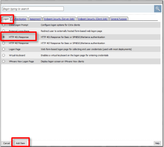Click the Cancel button
164x147 pixels.
(6, 143)
